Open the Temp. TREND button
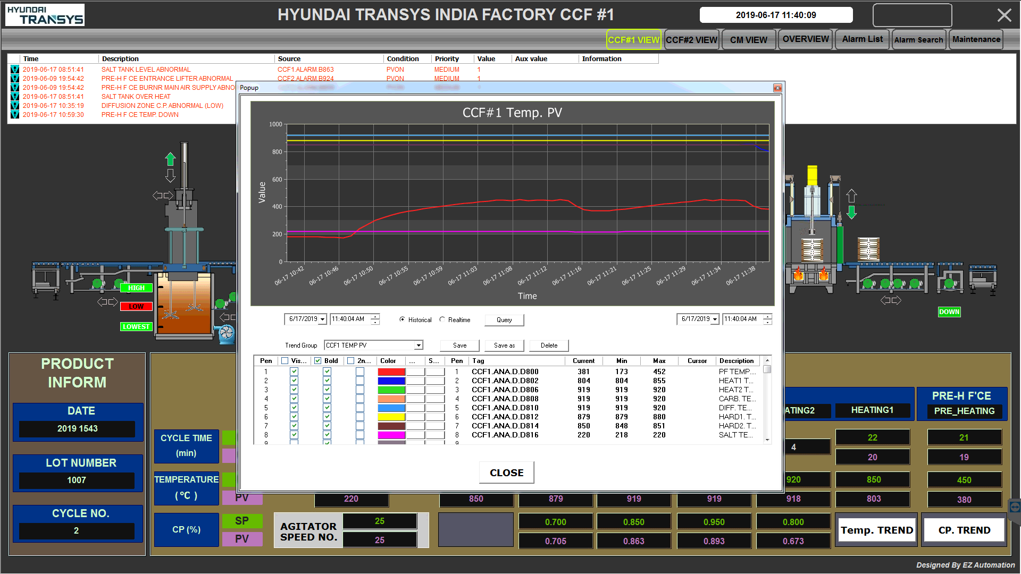Image resolution: width=1021 pixels, height=574 pixels. pos(876,530)
